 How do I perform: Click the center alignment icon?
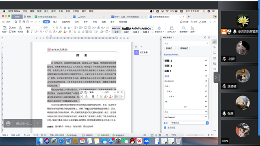(x=79, y=32)
